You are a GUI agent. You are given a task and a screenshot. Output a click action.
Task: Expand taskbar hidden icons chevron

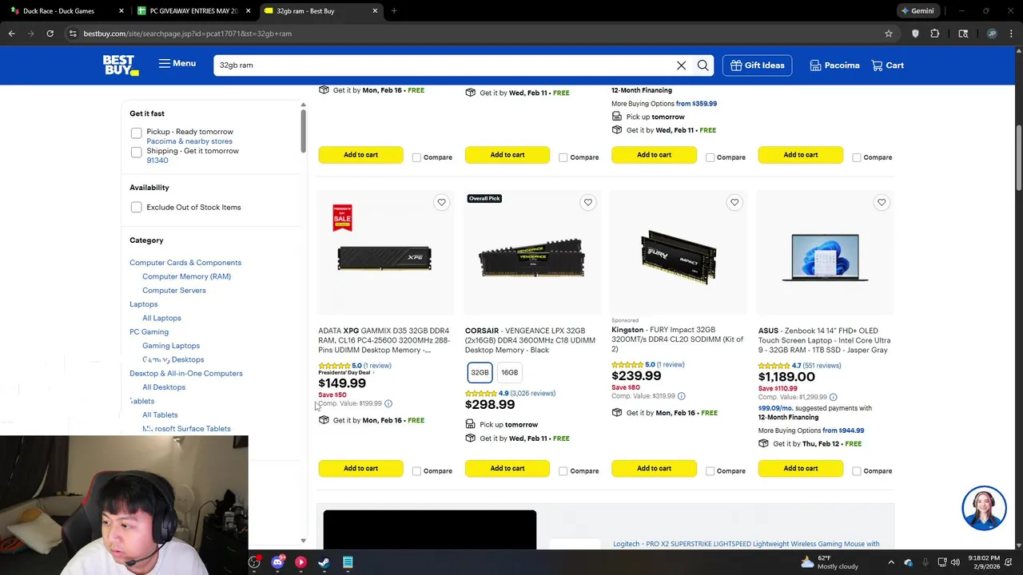point(890,562)
